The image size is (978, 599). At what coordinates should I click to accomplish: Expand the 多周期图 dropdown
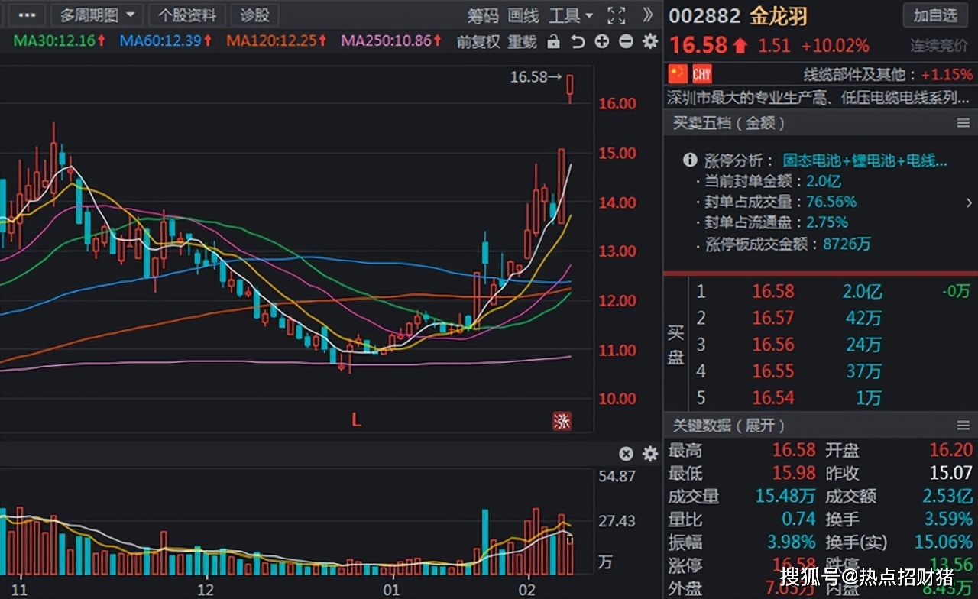pos(99,15)
